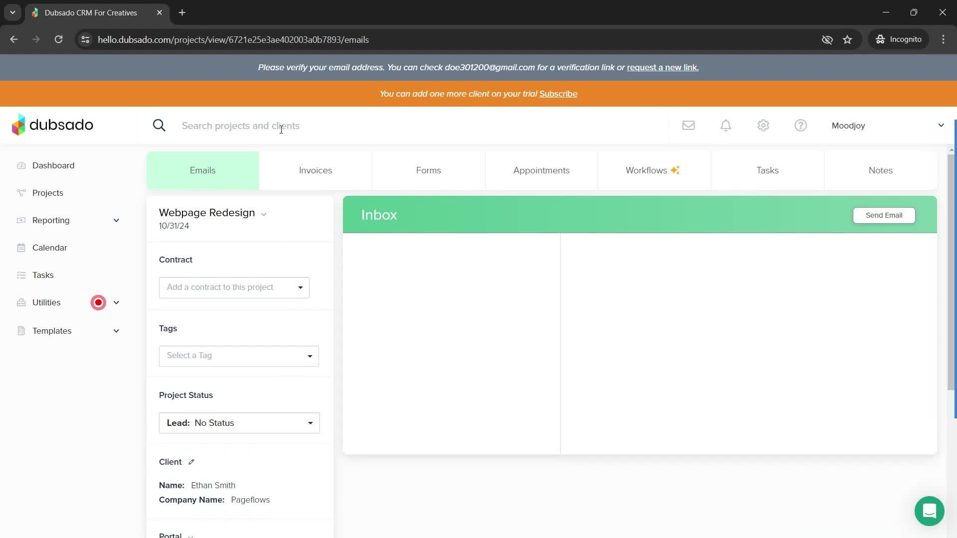Open the Project Status Lead dropdown
957x538 pixels.
(x=239, y=423)
